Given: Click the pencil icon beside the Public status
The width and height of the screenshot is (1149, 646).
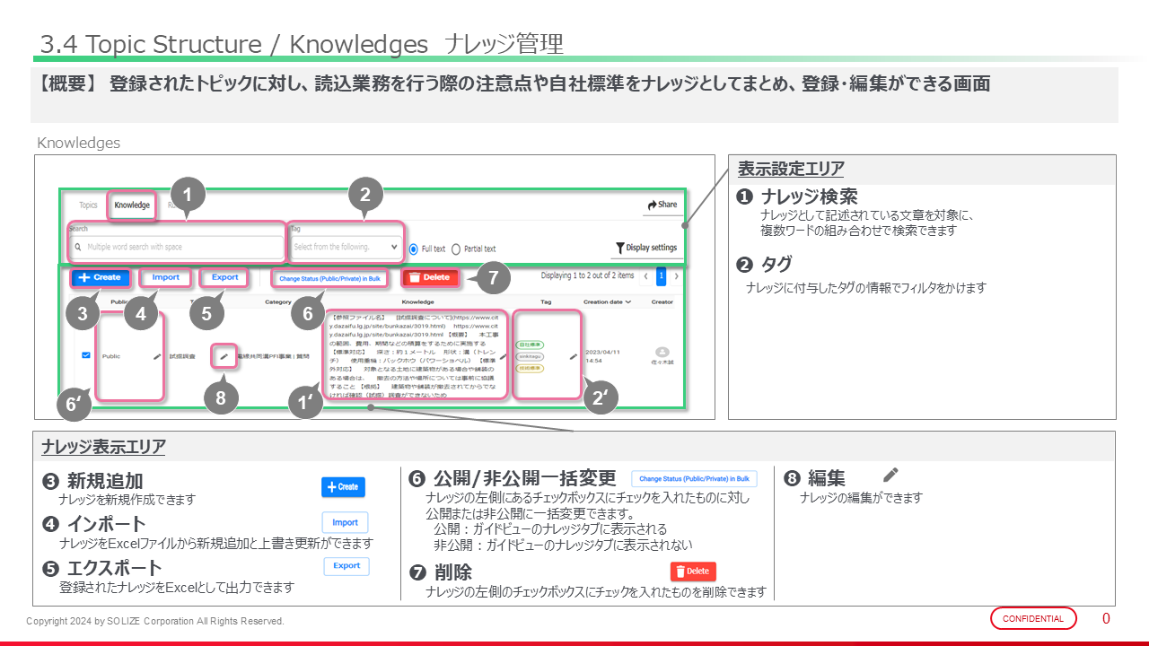Looking at the screenshot, I should click(157, 356).
